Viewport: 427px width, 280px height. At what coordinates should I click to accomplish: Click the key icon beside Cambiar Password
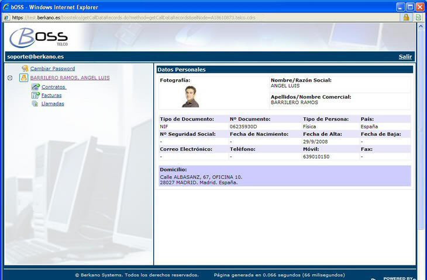click(24, 69)
